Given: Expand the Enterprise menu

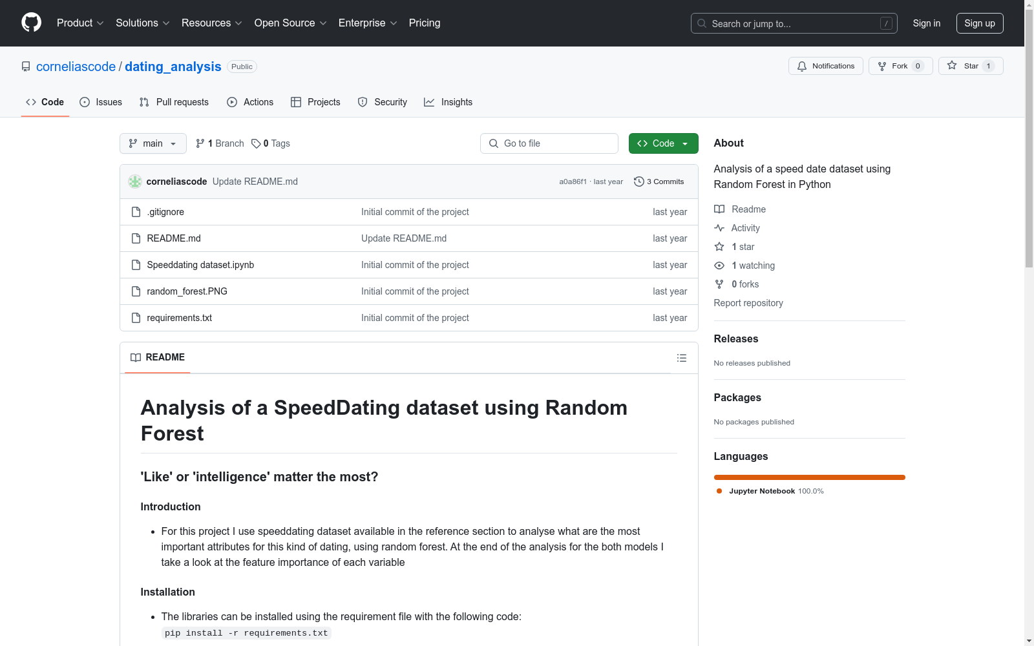Looking at the screenshot, I should click(x=368, y=23).
